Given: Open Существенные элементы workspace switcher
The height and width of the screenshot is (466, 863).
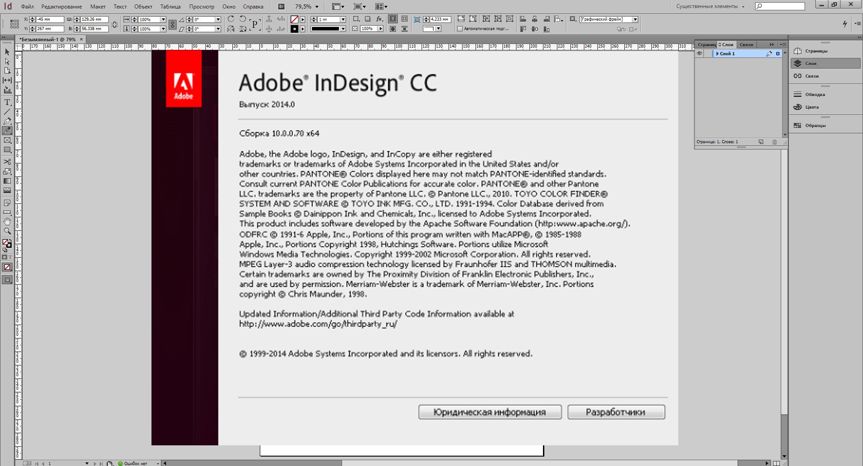Looking at the screenshot, I should click(710, 6).
